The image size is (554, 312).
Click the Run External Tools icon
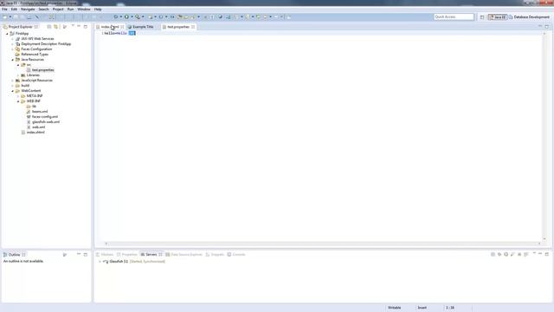pos(138,16)
